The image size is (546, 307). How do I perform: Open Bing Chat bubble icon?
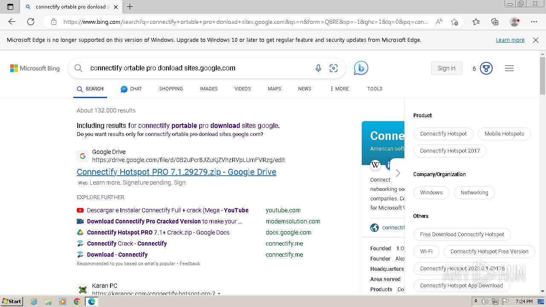tap(361, 68)
